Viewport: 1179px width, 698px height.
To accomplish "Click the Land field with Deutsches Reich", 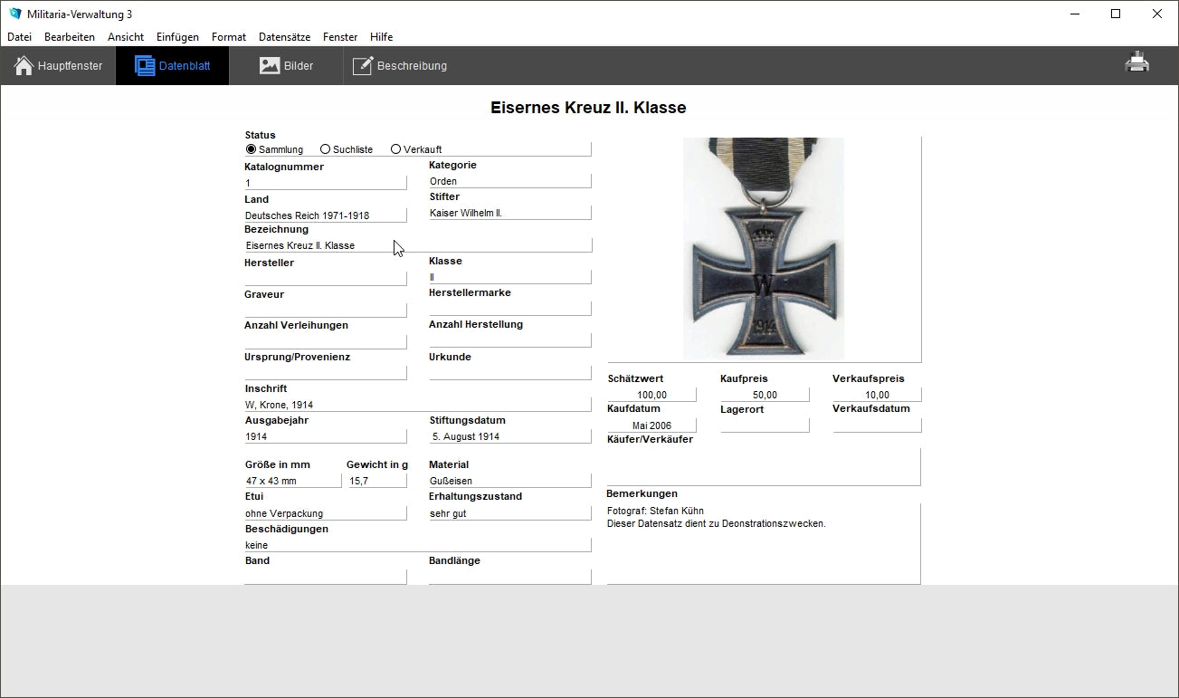I will (x=325, y=215).
